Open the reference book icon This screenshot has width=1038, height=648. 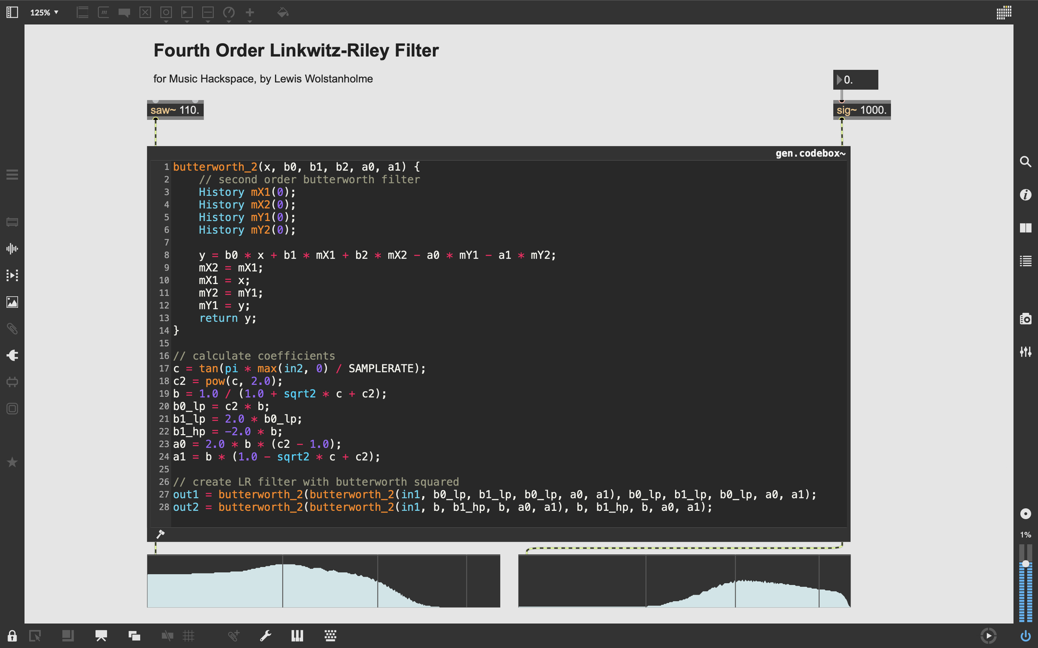tap(1025, 228)
